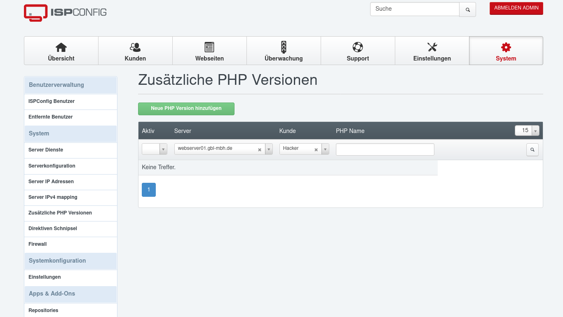Open the Support globe icon
This screenshot has height=317, width=563.
(x=357, y=47)
